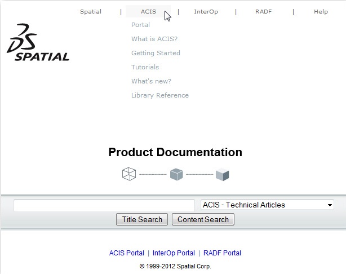This screenshot has height=274, width=346.
Task: Click the middle shaded cube icon
Action: (176, 174)
